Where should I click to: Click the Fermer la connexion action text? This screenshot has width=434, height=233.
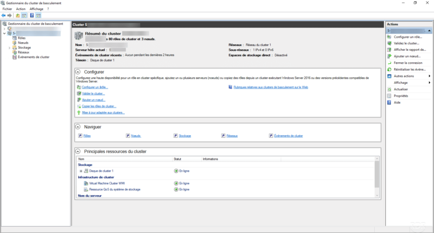(408, 63)
